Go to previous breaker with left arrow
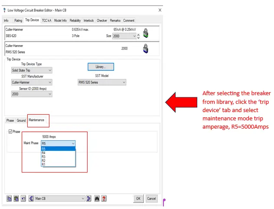 click(31, 199)
